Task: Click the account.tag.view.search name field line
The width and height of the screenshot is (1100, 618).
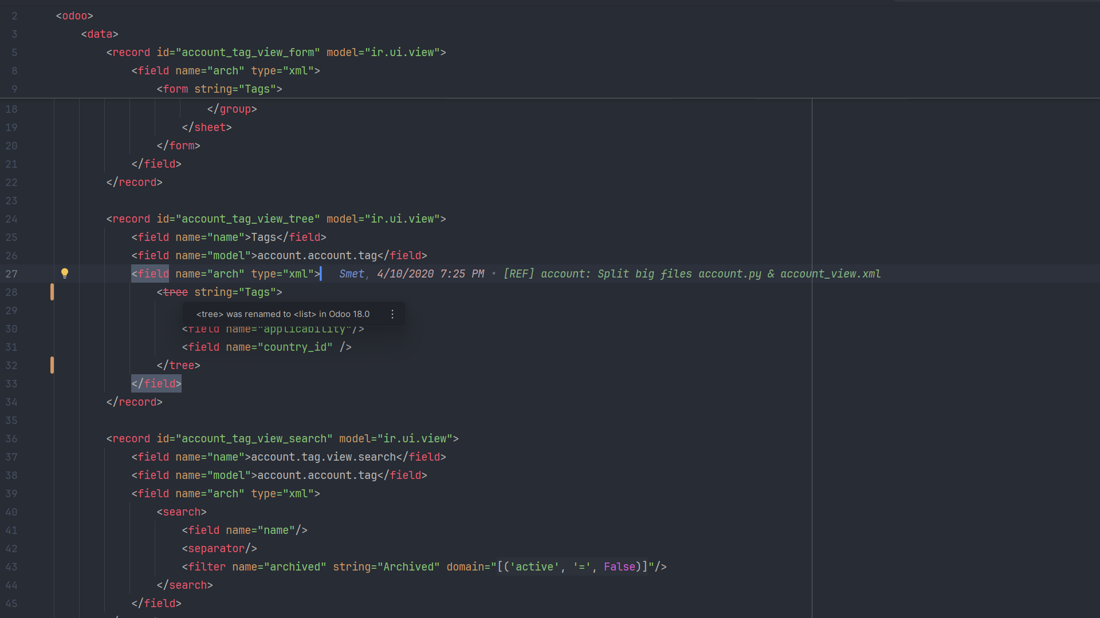Action: pyautogui.click(x=289, y=457)
